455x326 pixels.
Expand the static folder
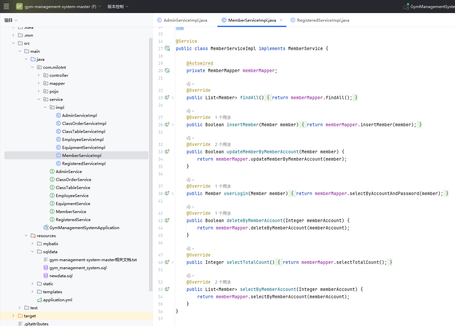pos(32,284)
